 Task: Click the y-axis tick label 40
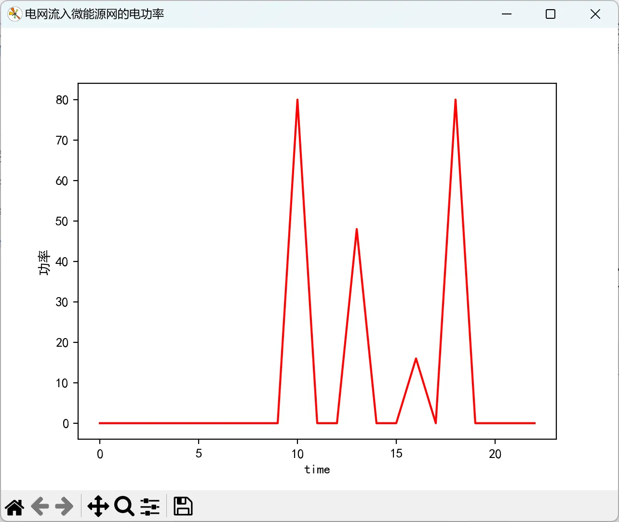[x=62, y=262]
